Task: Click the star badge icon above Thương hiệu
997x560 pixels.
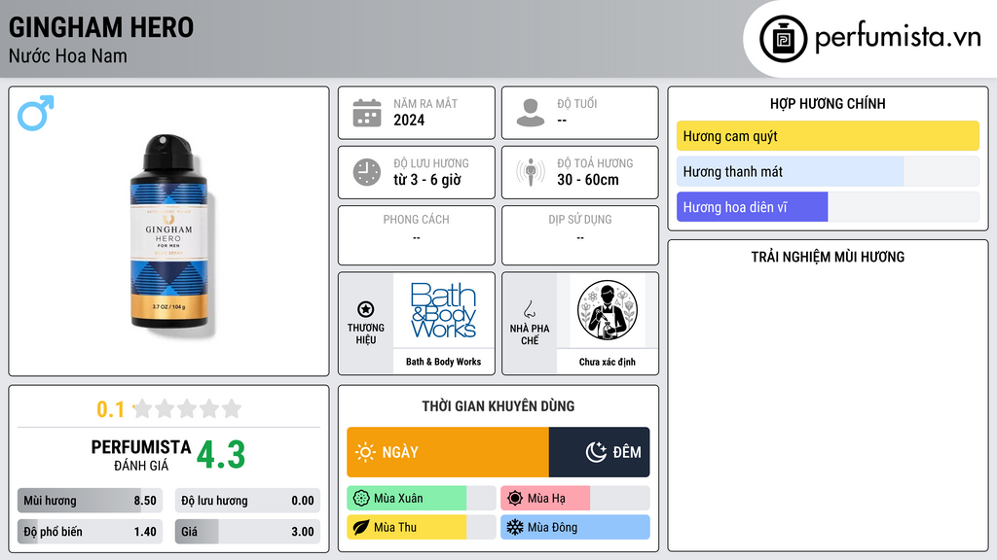Action: click(366, 309)
